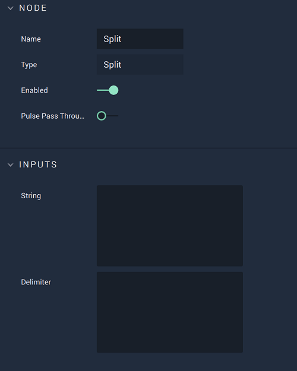Click the hollow circle knob of Pulse Pass Through
The image size is (297, 371).
click(102, 116)
